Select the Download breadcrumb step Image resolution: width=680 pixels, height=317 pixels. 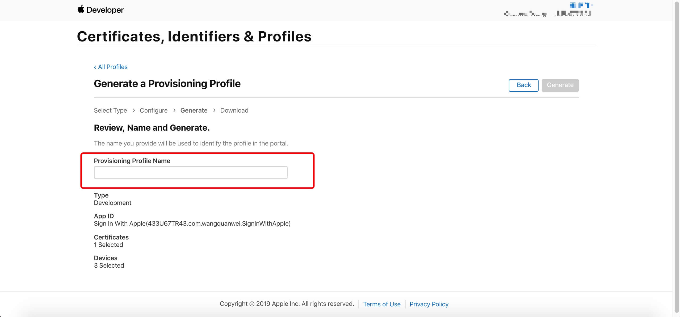(234, 110)
